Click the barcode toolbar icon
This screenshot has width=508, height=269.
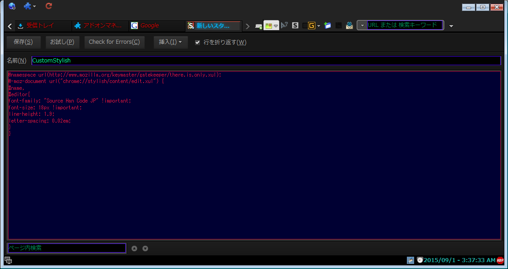(x=339, y=26)
